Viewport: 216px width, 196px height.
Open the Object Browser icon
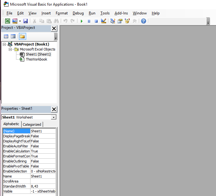(127, 21)
